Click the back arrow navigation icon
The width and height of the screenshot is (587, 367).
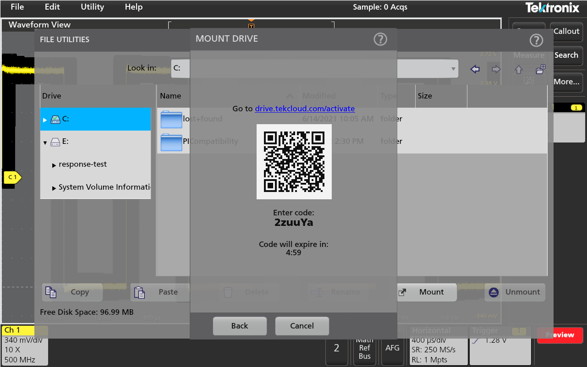[475, 69]
